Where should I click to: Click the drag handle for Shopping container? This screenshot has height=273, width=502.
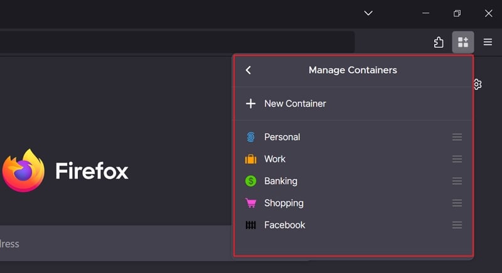(x=457, y=203)
